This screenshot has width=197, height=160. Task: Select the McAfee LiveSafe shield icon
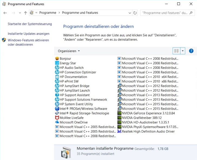(x=57, y=118)
